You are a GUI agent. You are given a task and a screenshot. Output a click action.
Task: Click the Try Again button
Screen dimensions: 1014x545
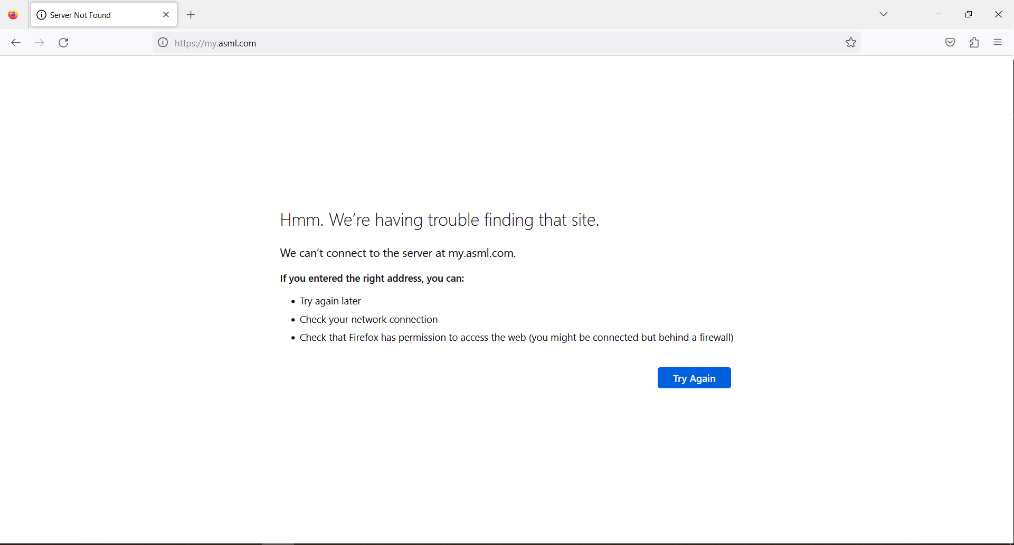point(694,378)
